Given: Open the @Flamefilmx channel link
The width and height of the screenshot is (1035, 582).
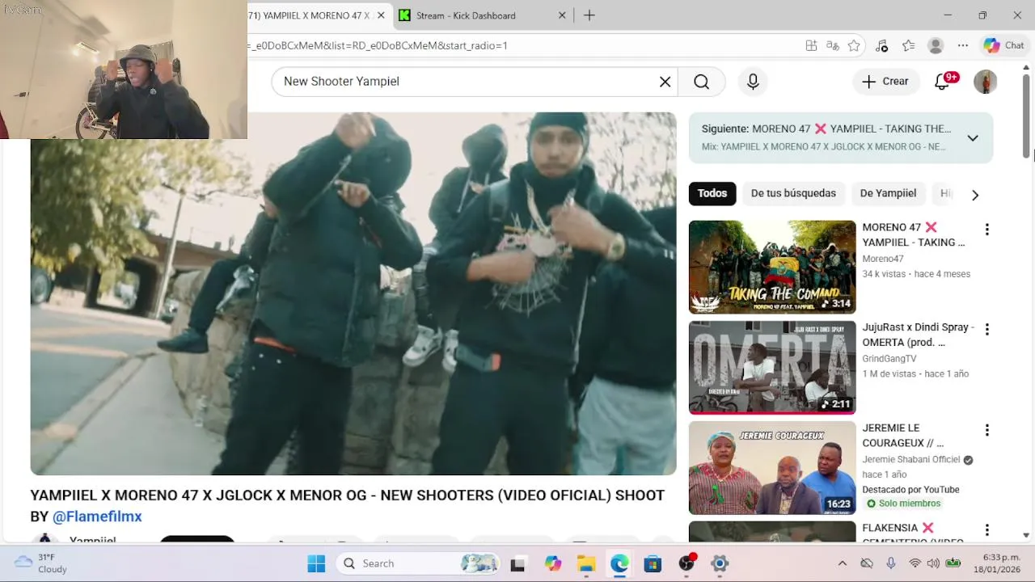Looking at the screenshot, I should click(97, 517).
